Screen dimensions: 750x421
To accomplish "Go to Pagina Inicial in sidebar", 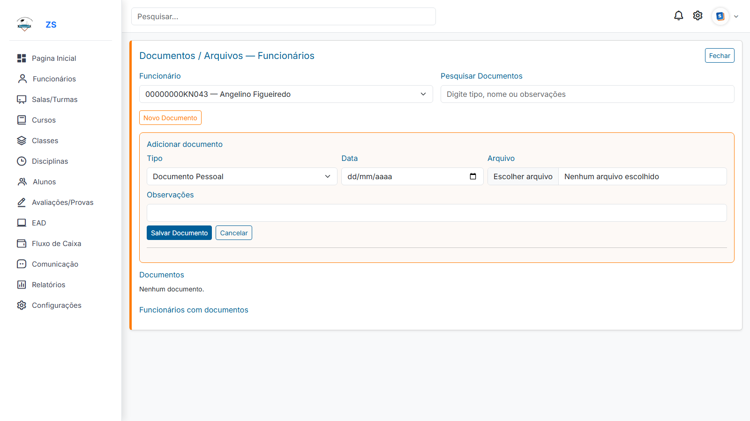I will [x=53, y=58].
